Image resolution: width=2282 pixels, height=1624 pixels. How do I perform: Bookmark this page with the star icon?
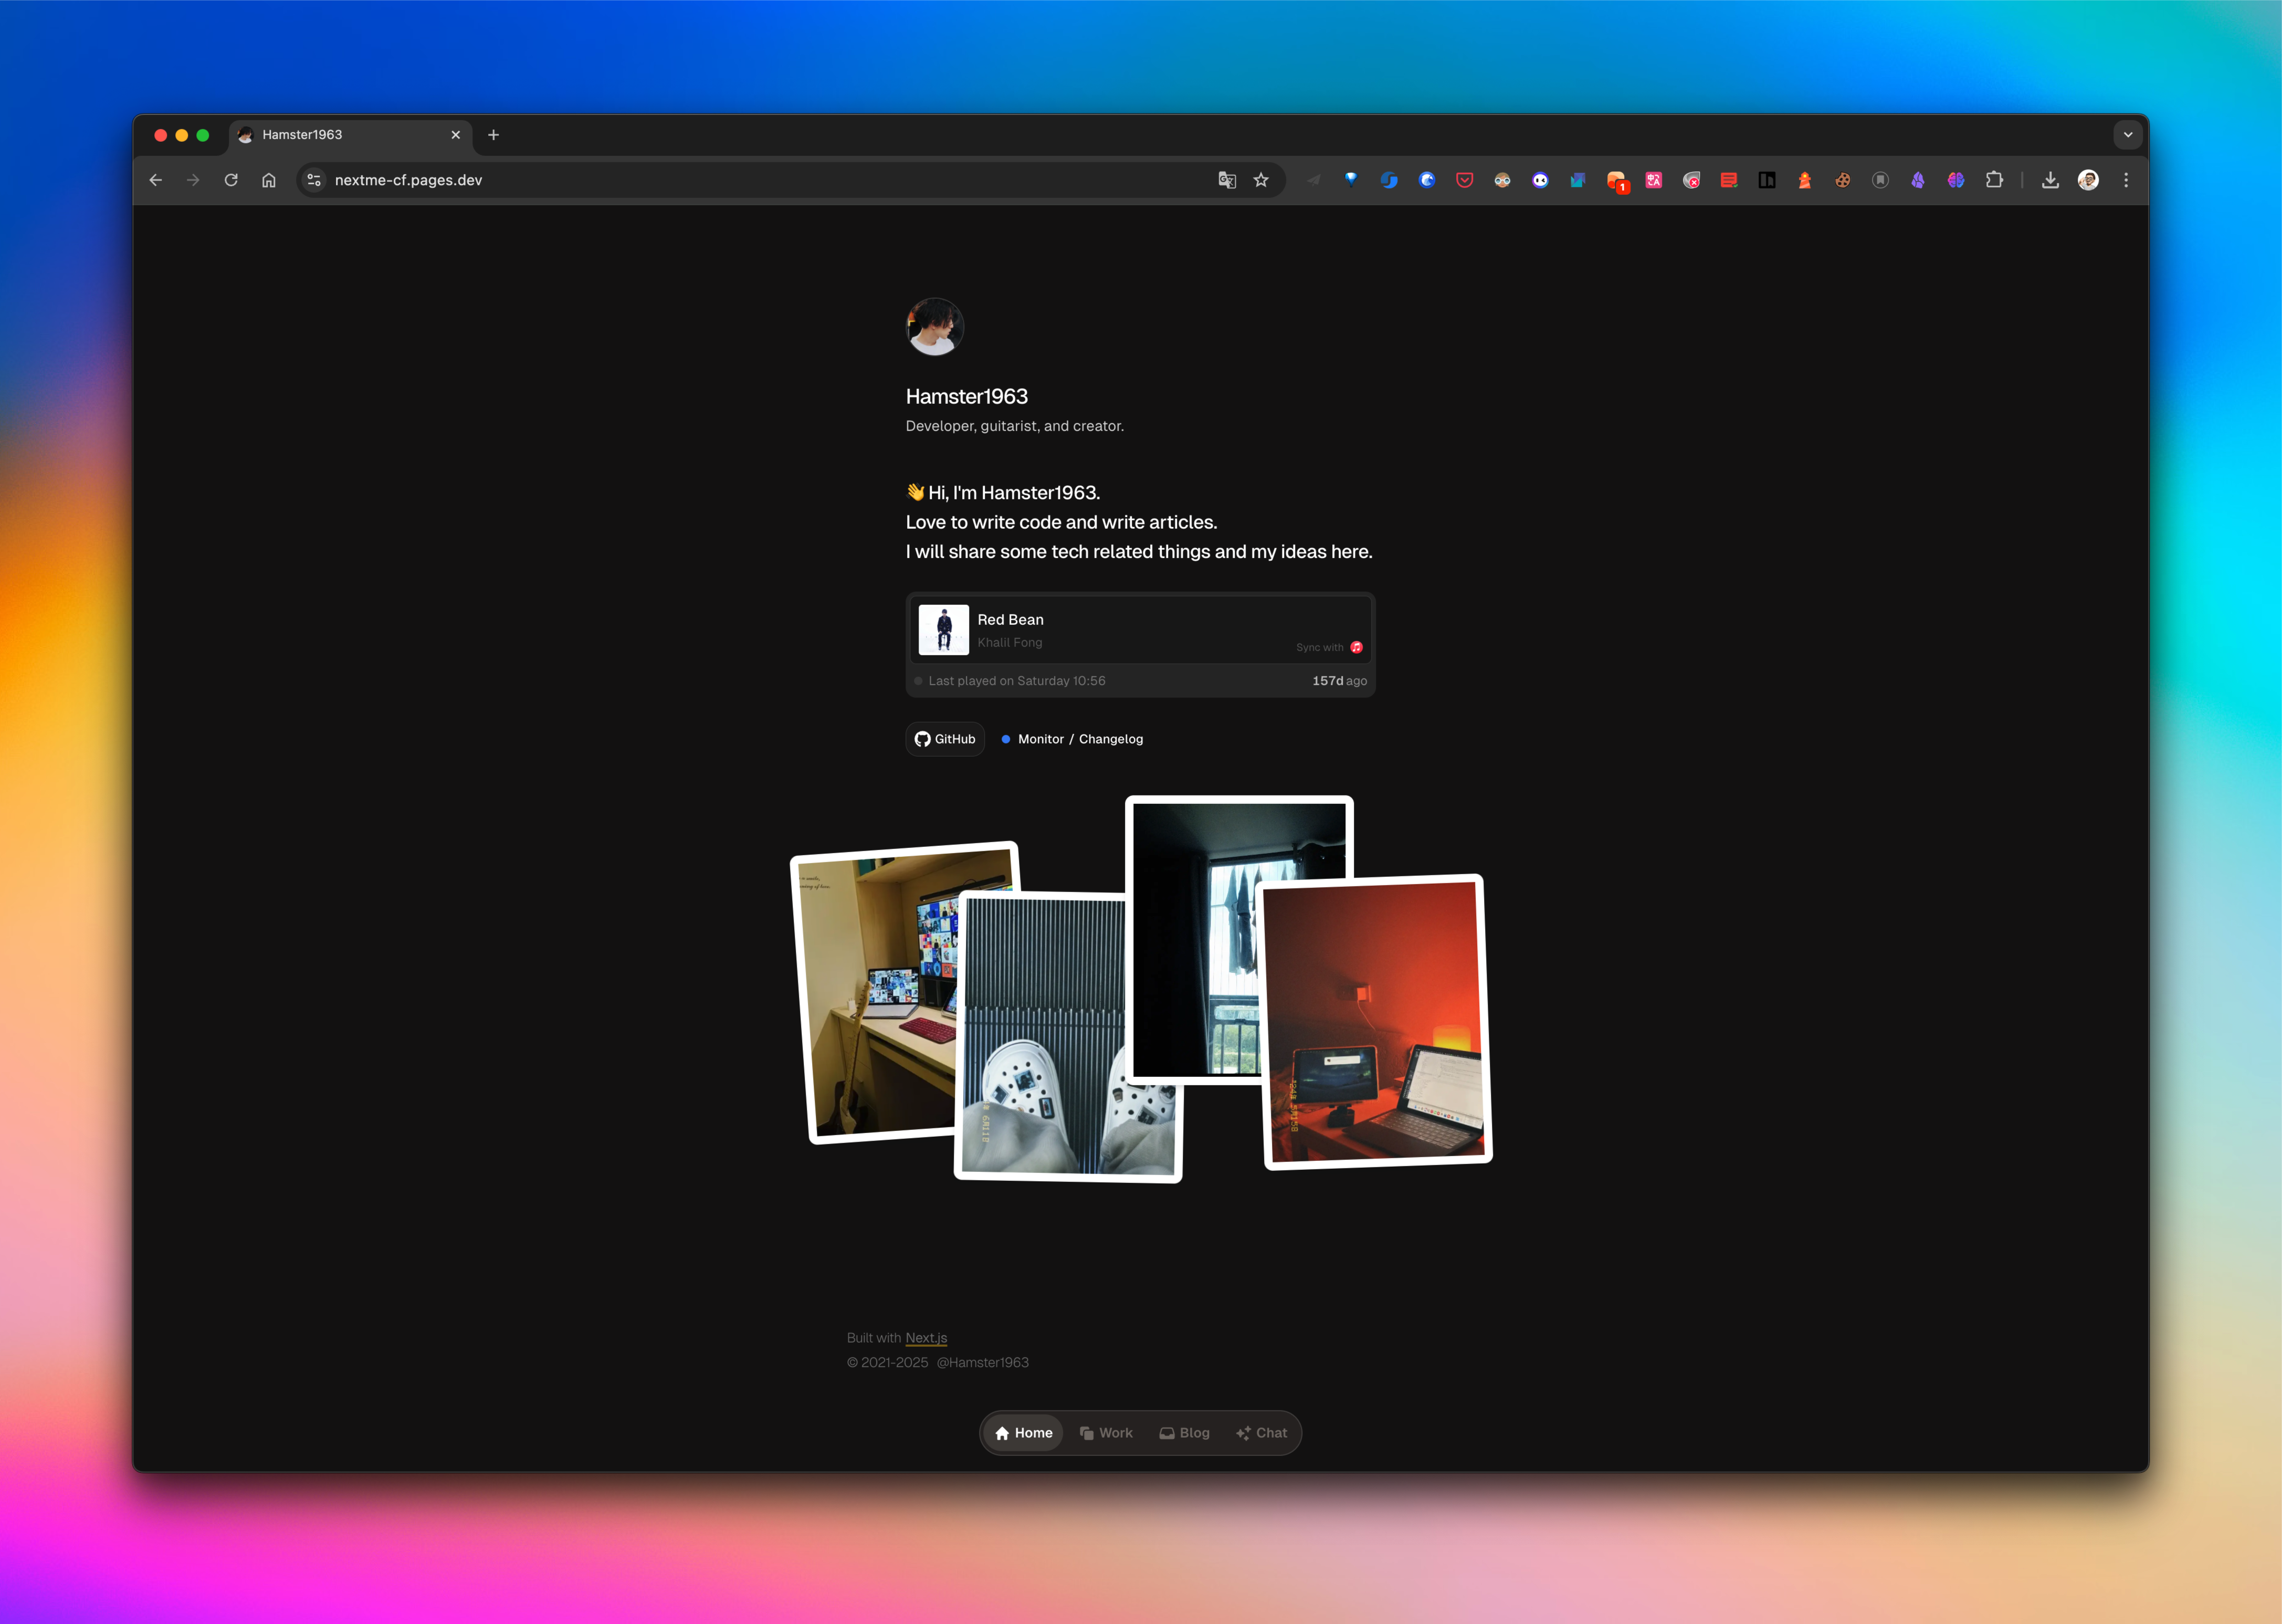1261,180
